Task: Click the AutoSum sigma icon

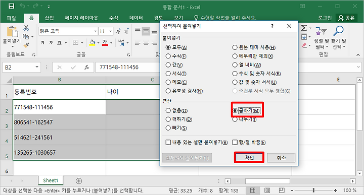Action: (304, 28)
